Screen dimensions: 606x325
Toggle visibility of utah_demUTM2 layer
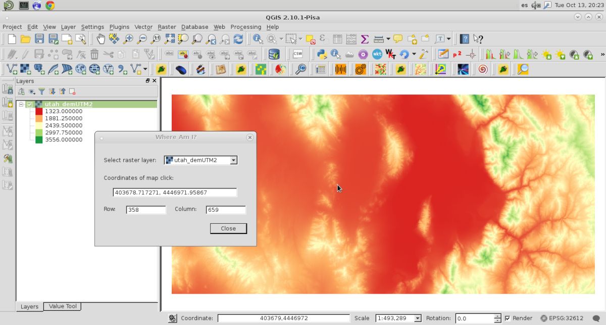[x=29, y=105]
